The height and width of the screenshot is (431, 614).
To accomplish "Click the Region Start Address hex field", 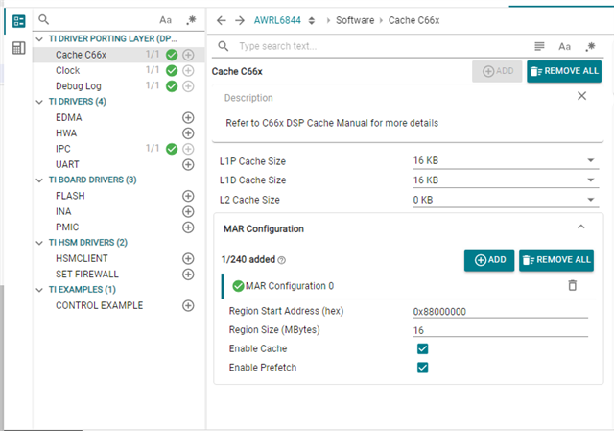I will pyautogui.click(x=499, y=311).
